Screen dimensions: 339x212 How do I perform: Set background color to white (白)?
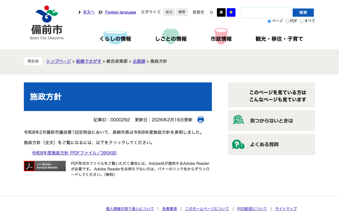[x=211, y=12]
